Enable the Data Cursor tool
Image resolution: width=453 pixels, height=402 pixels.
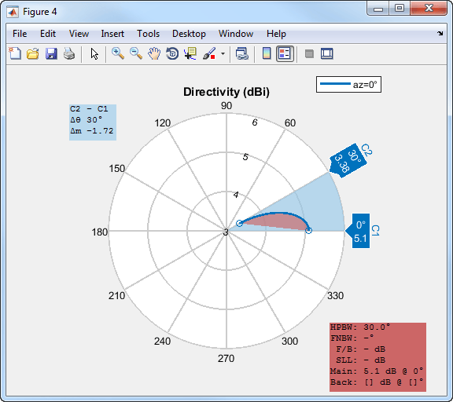click(x=190, y=53)
